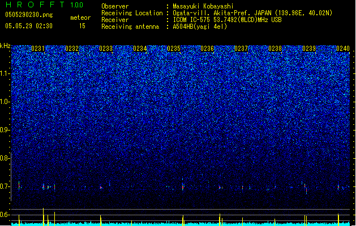This screenshot has height=226, width=356.
Task: Click the 0234 time marker
Action: tap(140, 49)
